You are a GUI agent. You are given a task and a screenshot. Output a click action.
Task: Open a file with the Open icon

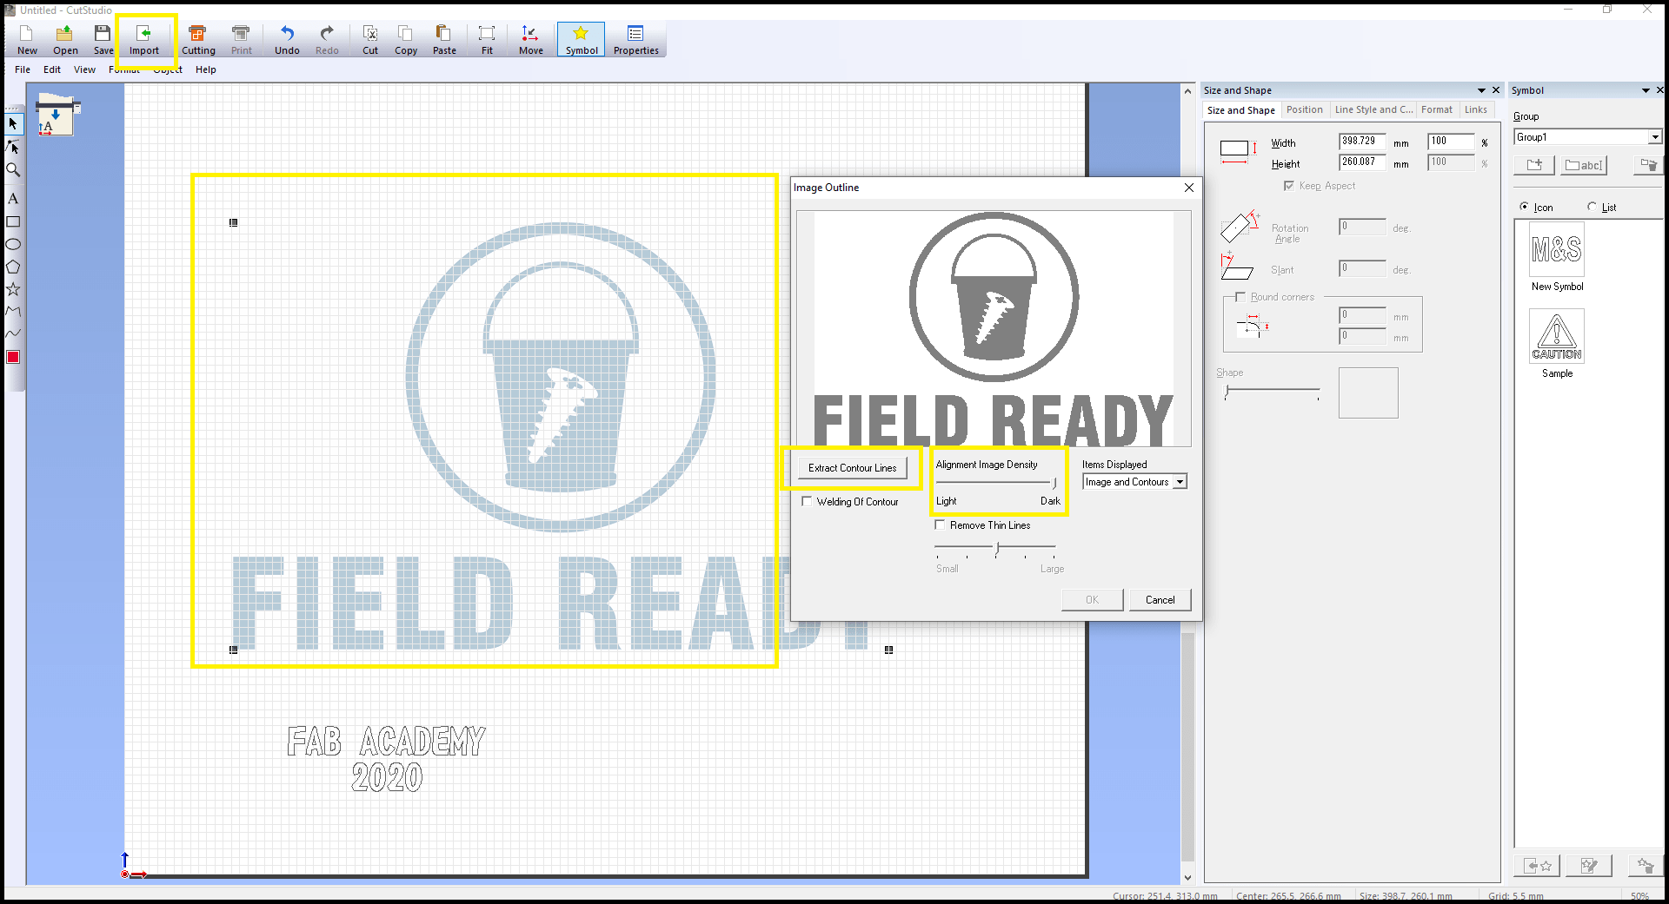pos(65,39)
